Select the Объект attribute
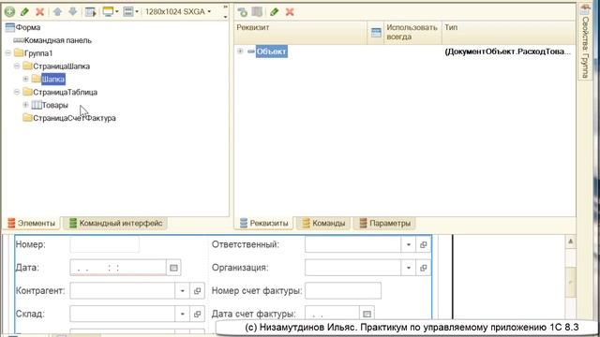Image resolution: width=600 pixels, height=337 pixels. [x=271, y=51]
